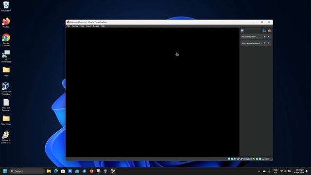
Task: Click the Right Ctrl host key label
Action: 265,159
